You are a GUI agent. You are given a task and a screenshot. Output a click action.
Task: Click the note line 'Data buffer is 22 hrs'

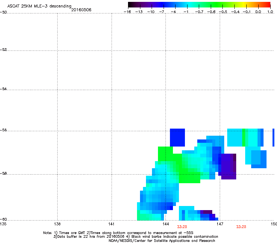pos(136,237)
